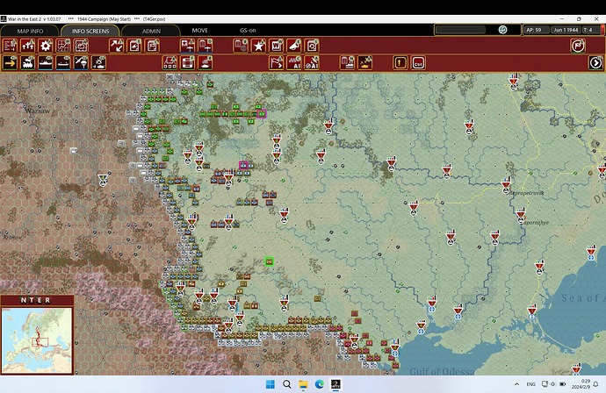This screenshot has height=393, width=606.
Task: Open the air doctrine aircraft icon
Action: [x=206, y=46]
